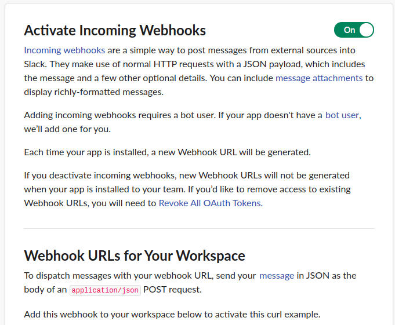
Task: Click the Revoke All OAuth Tokens link
Action: (x=211, y=203)
